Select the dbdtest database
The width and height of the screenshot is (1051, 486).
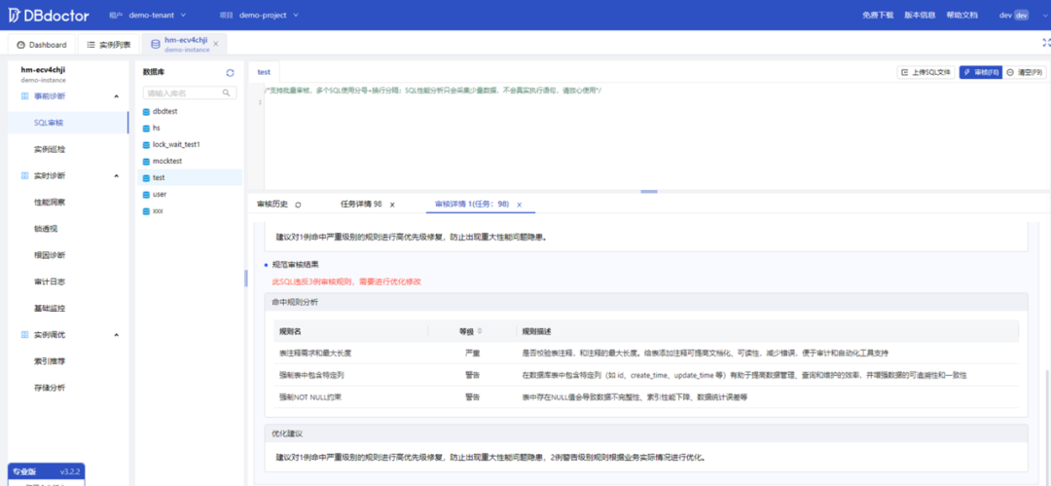point(190,111)
